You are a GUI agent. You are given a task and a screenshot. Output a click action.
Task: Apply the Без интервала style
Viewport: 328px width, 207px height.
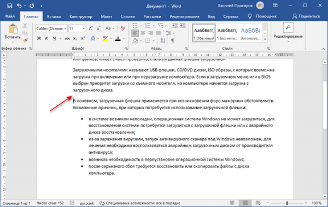(x=227, y=33)
